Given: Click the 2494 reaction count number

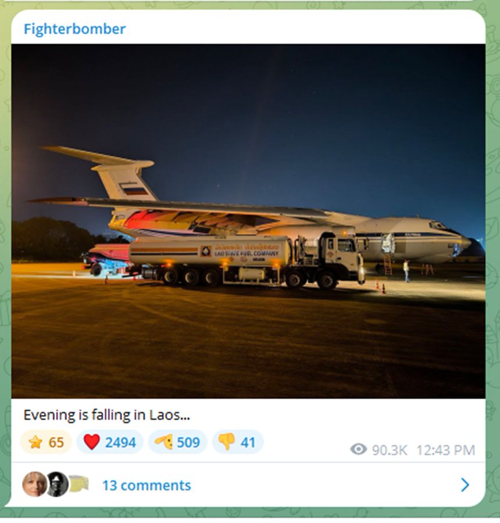Looking at the screenshot, I should tap(120, 443).
